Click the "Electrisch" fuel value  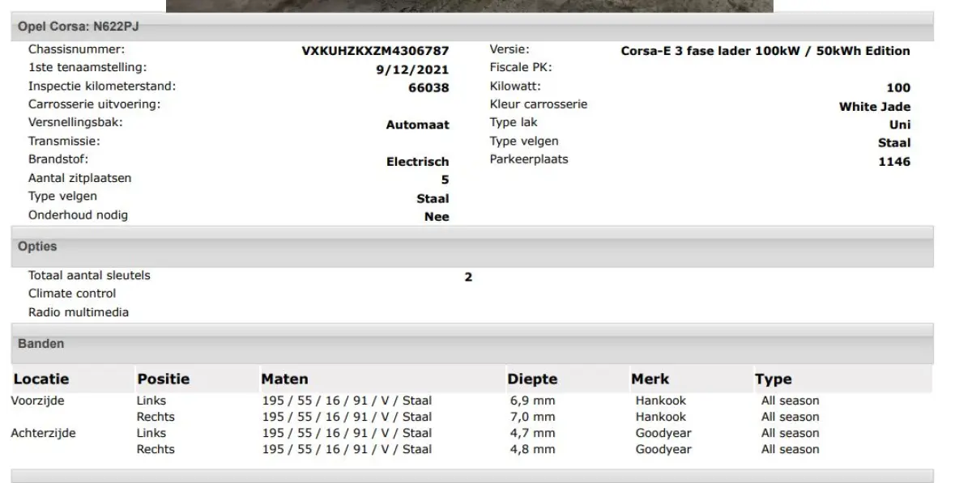click(417, 162)
